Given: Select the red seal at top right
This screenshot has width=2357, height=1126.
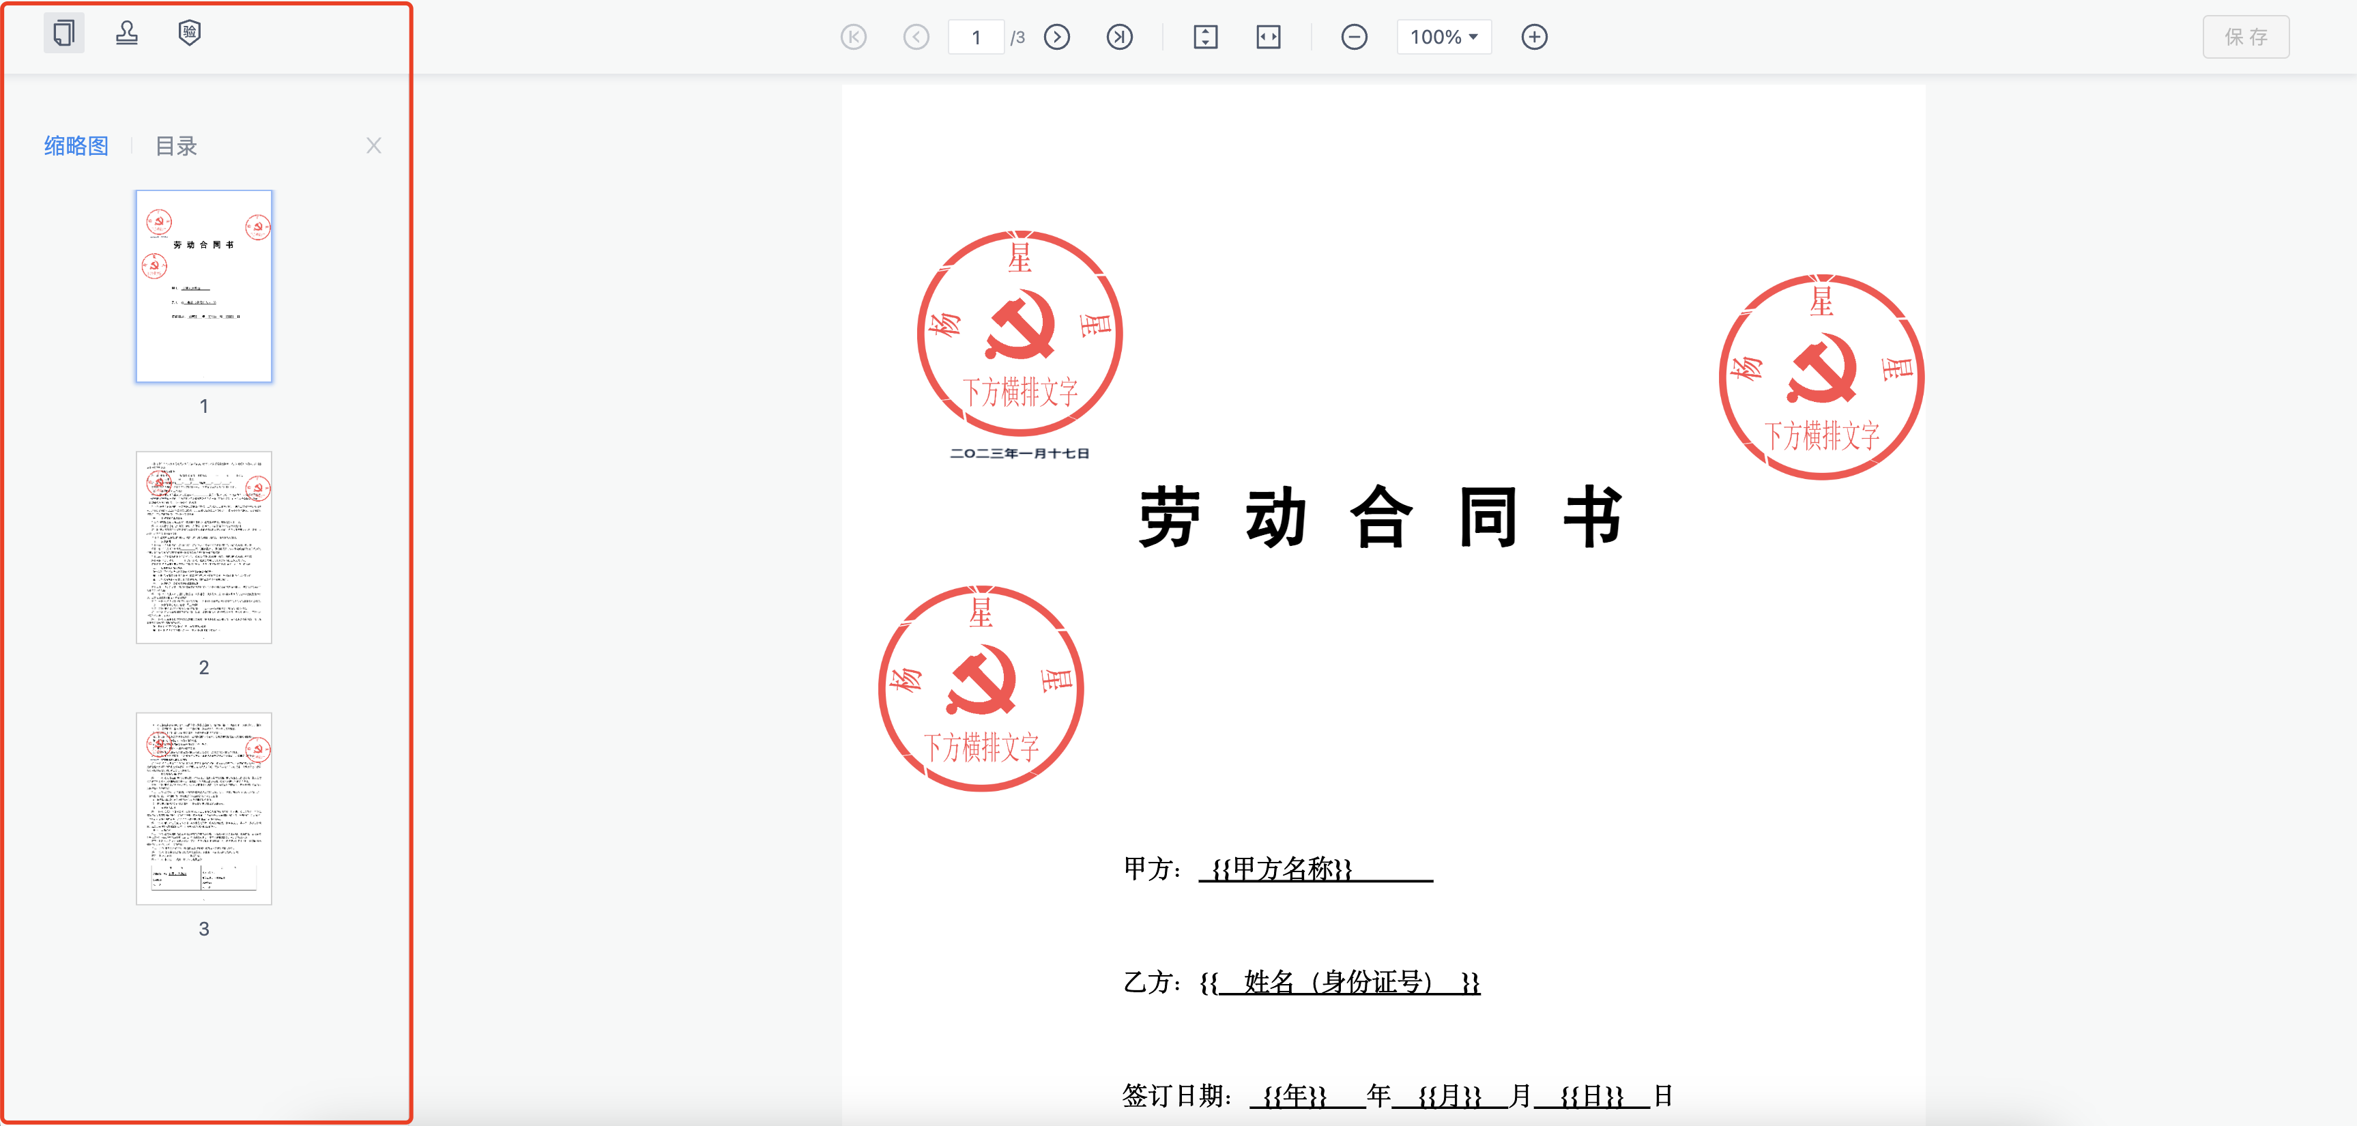Looking at the screenshot, I should click(x=1821, y=377).
